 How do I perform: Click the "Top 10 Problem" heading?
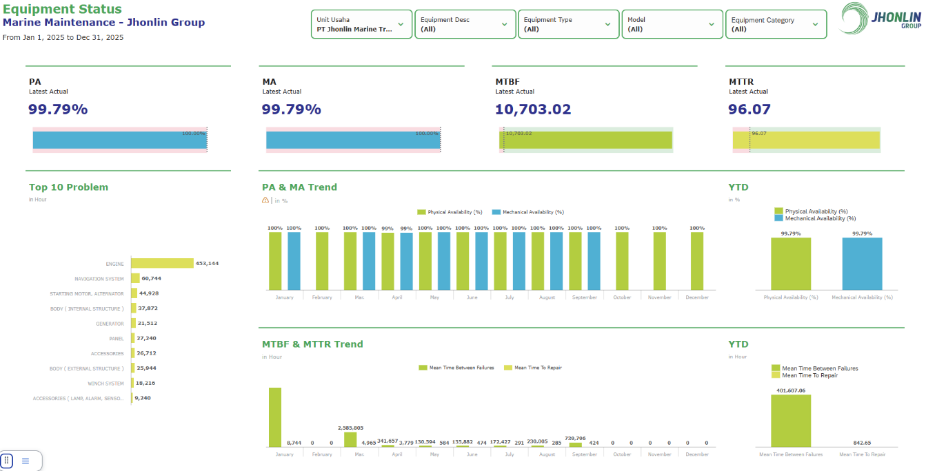coord(68,187)
